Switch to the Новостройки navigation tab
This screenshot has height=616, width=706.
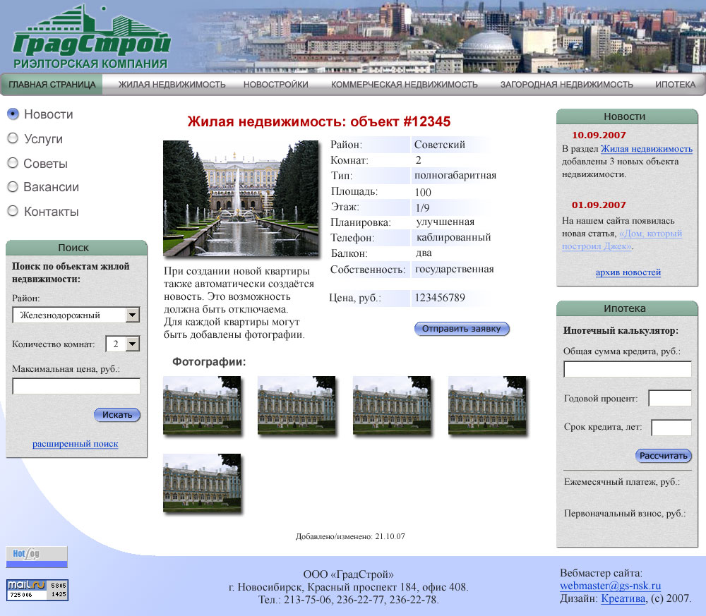(276, 85)
